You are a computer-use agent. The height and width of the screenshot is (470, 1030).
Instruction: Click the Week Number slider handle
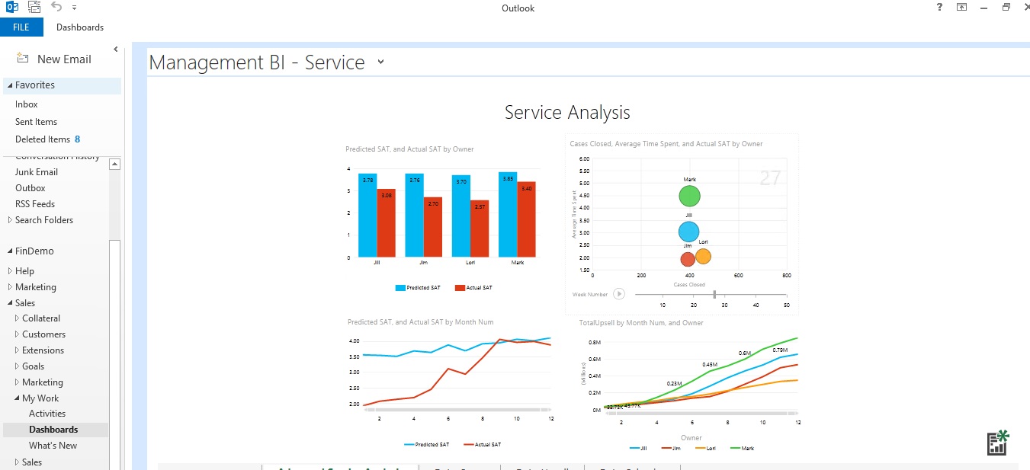click(x=714, y=294)
